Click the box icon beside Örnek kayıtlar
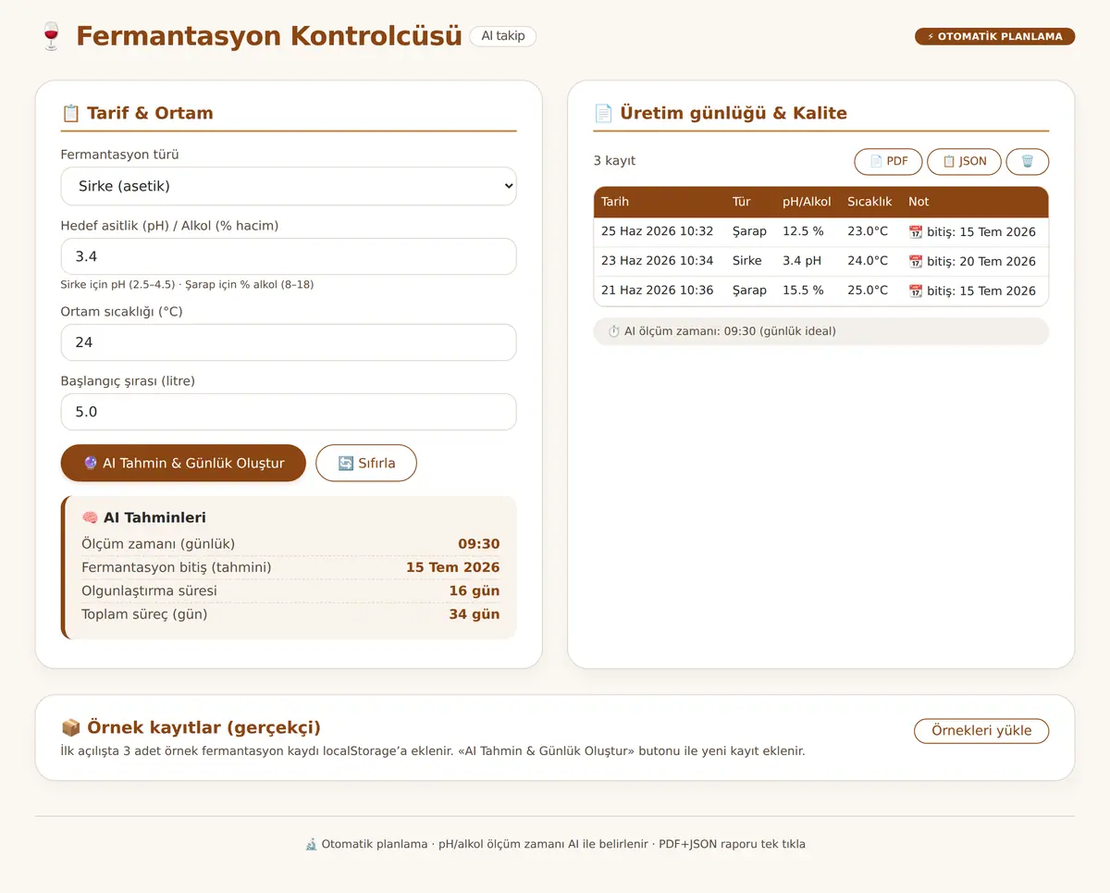This screenshot has height=893, width=1110. [71, 727]
